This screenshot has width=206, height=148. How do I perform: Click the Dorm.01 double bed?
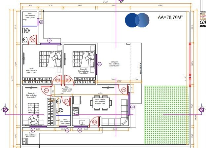click(x=84, y=59)
